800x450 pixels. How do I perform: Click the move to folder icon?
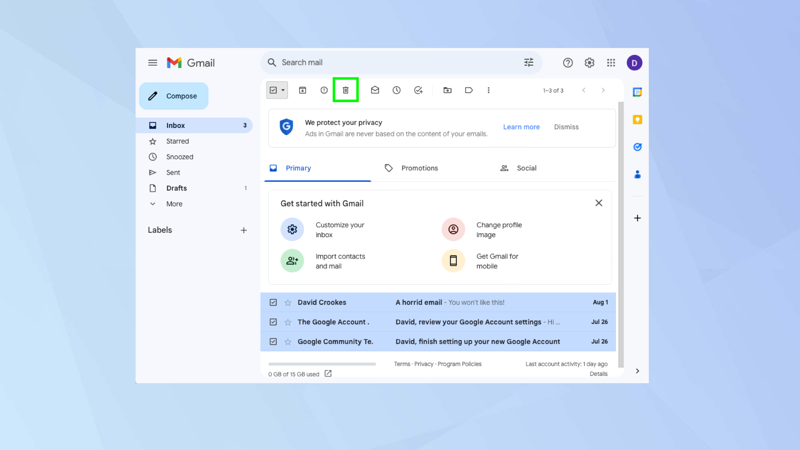(447, 90)
